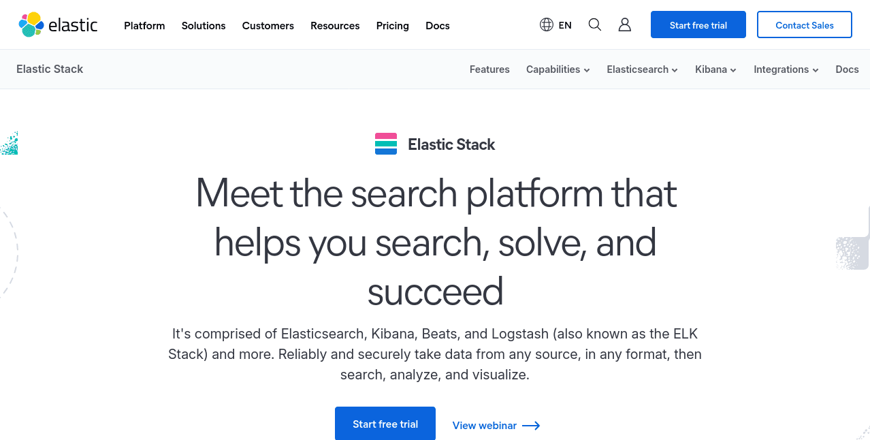Expand the Integrations dropdown
The image size is (870, 440).
click(786, 69)
